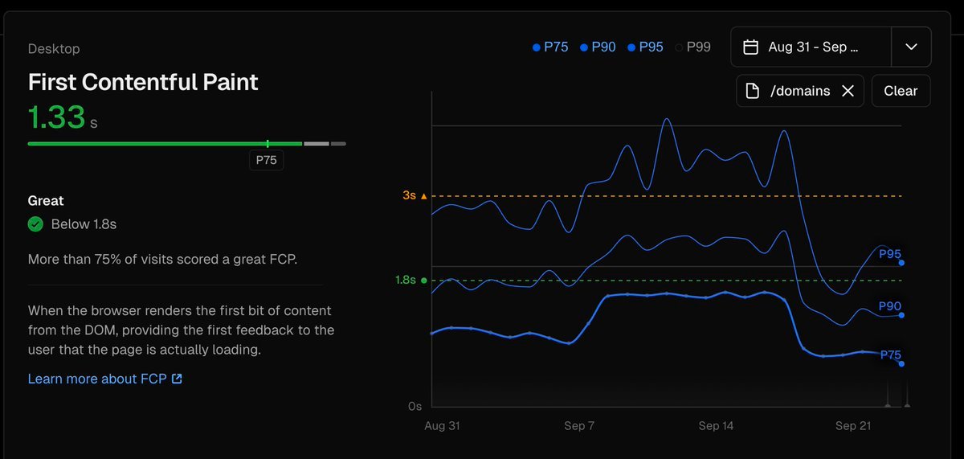964x459 pixels.
Task: Toggle the P95 legend entry above the chart
Action: pyautogui.click(x=645, y=47)
